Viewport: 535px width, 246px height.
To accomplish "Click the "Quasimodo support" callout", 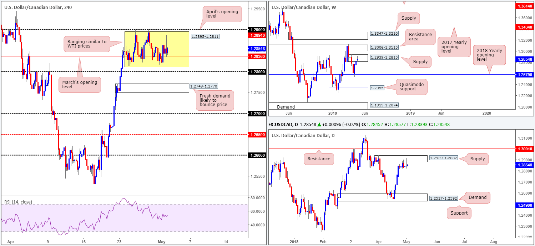I will pyautogui.click(x=412, y=87).
